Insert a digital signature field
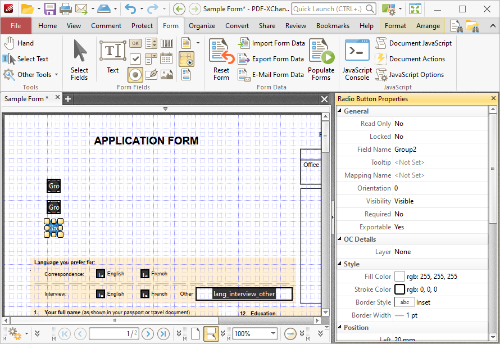500x344 pixels. coord(151,75)
